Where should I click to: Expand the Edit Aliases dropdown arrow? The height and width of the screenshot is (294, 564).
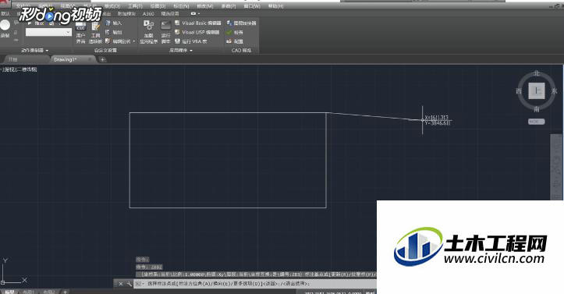134,41
